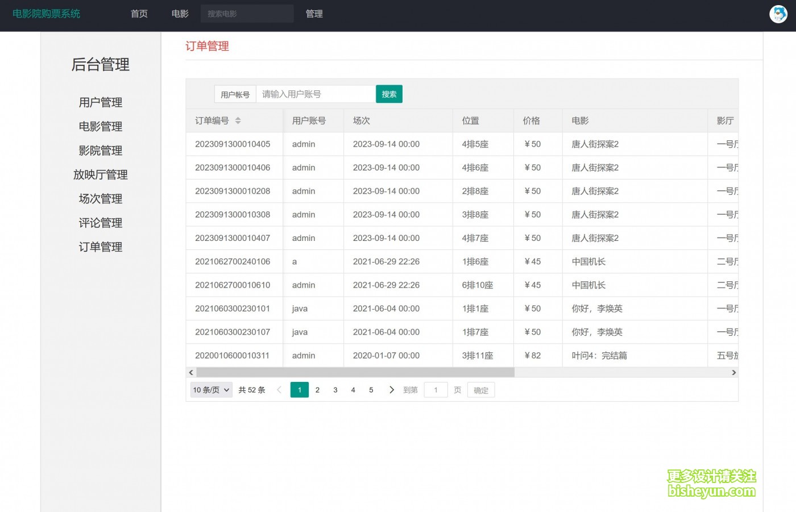
Task: Open 放映厅管理 in the sidebar
Action: coord(101,174)
